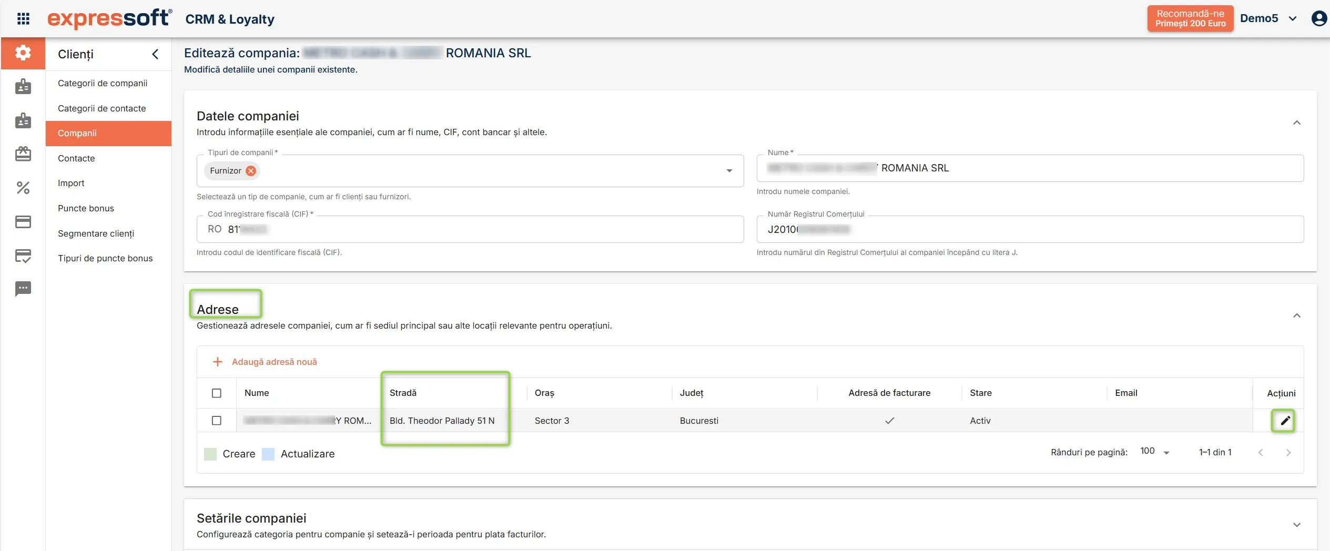
Task: Click the blue Actualizare legend swatch
Action: (x=268, y=454)
